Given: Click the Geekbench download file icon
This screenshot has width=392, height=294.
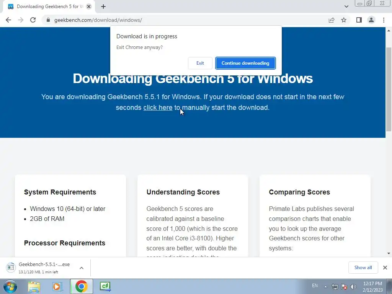Looking at the screenshot, I should (x=10, y=268).
